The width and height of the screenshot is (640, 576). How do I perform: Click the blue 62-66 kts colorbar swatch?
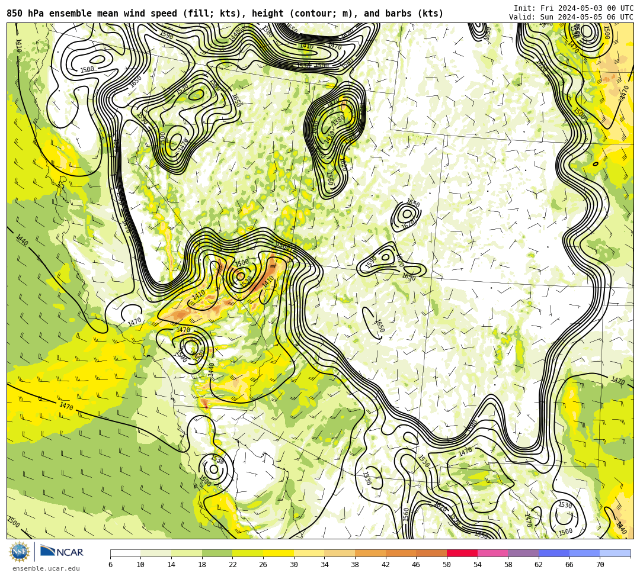(x=554, y=553)
